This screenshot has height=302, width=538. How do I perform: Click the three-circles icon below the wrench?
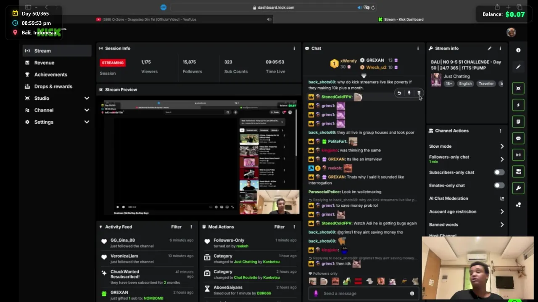click(x=518, y=205)
